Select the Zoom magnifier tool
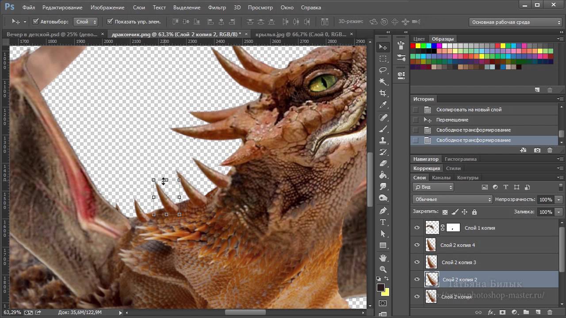 (383, 269)
